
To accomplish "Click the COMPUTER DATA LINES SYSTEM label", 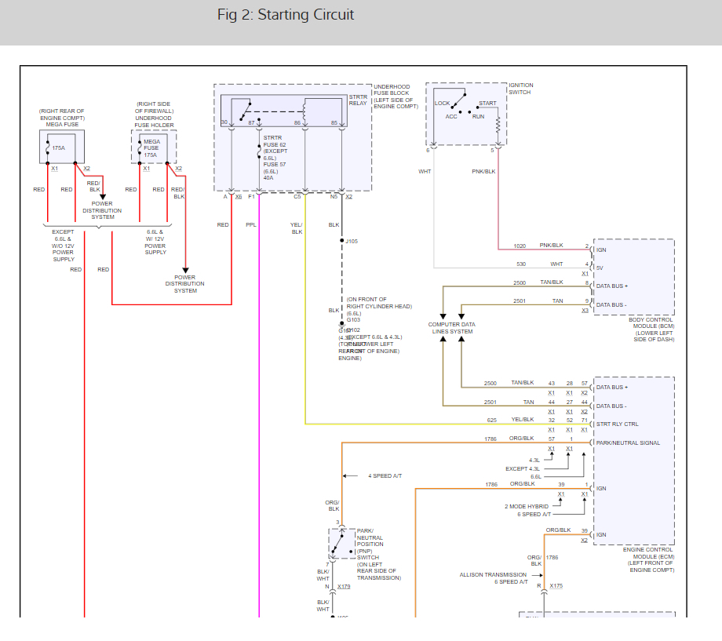I will (452, 328).
